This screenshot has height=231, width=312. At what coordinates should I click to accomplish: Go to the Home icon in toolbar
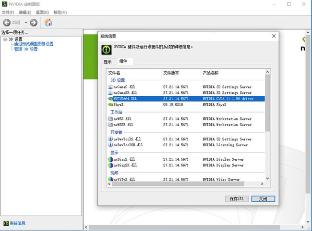48,23
